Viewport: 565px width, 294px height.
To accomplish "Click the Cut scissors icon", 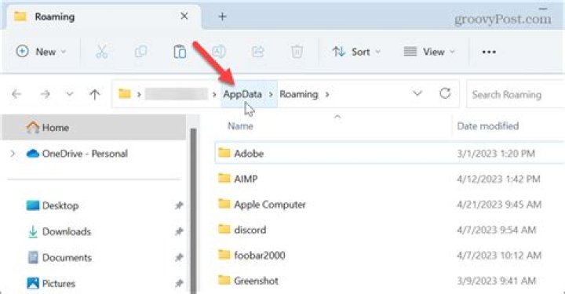I will coord(101,52).
